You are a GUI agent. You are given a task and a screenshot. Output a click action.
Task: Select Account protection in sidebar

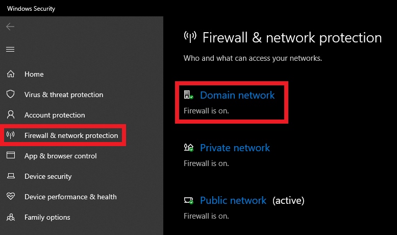click(x=55, y=115)
